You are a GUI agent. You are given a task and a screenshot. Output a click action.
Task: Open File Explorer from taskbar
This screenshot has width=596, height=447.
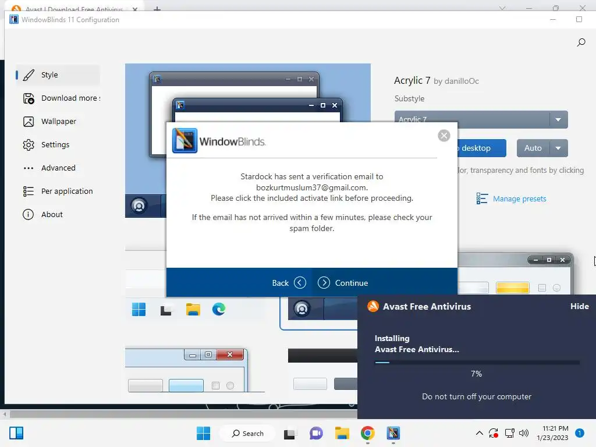pos(342,433)
